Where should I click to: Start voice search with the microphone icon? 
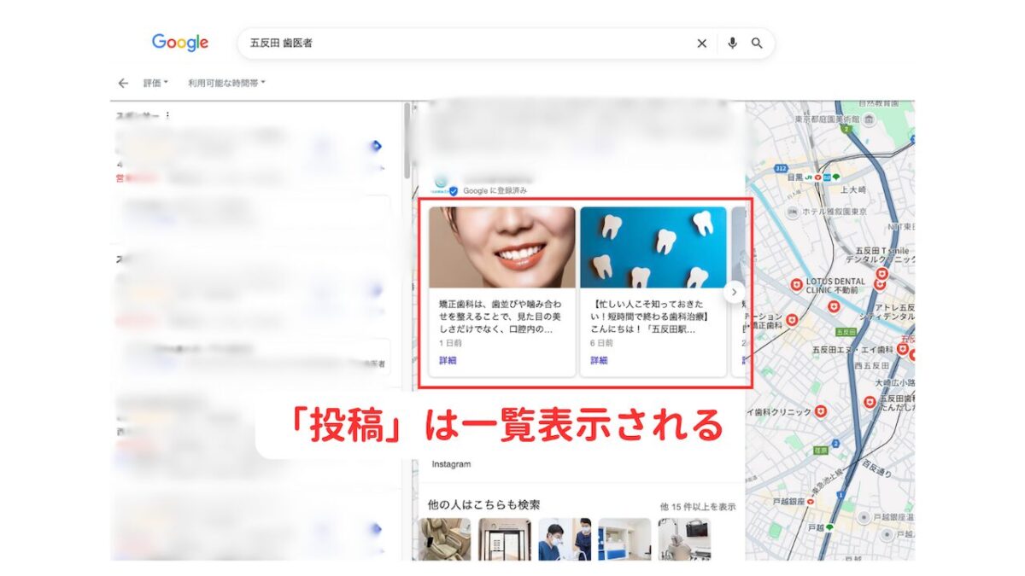click(732, 44)
